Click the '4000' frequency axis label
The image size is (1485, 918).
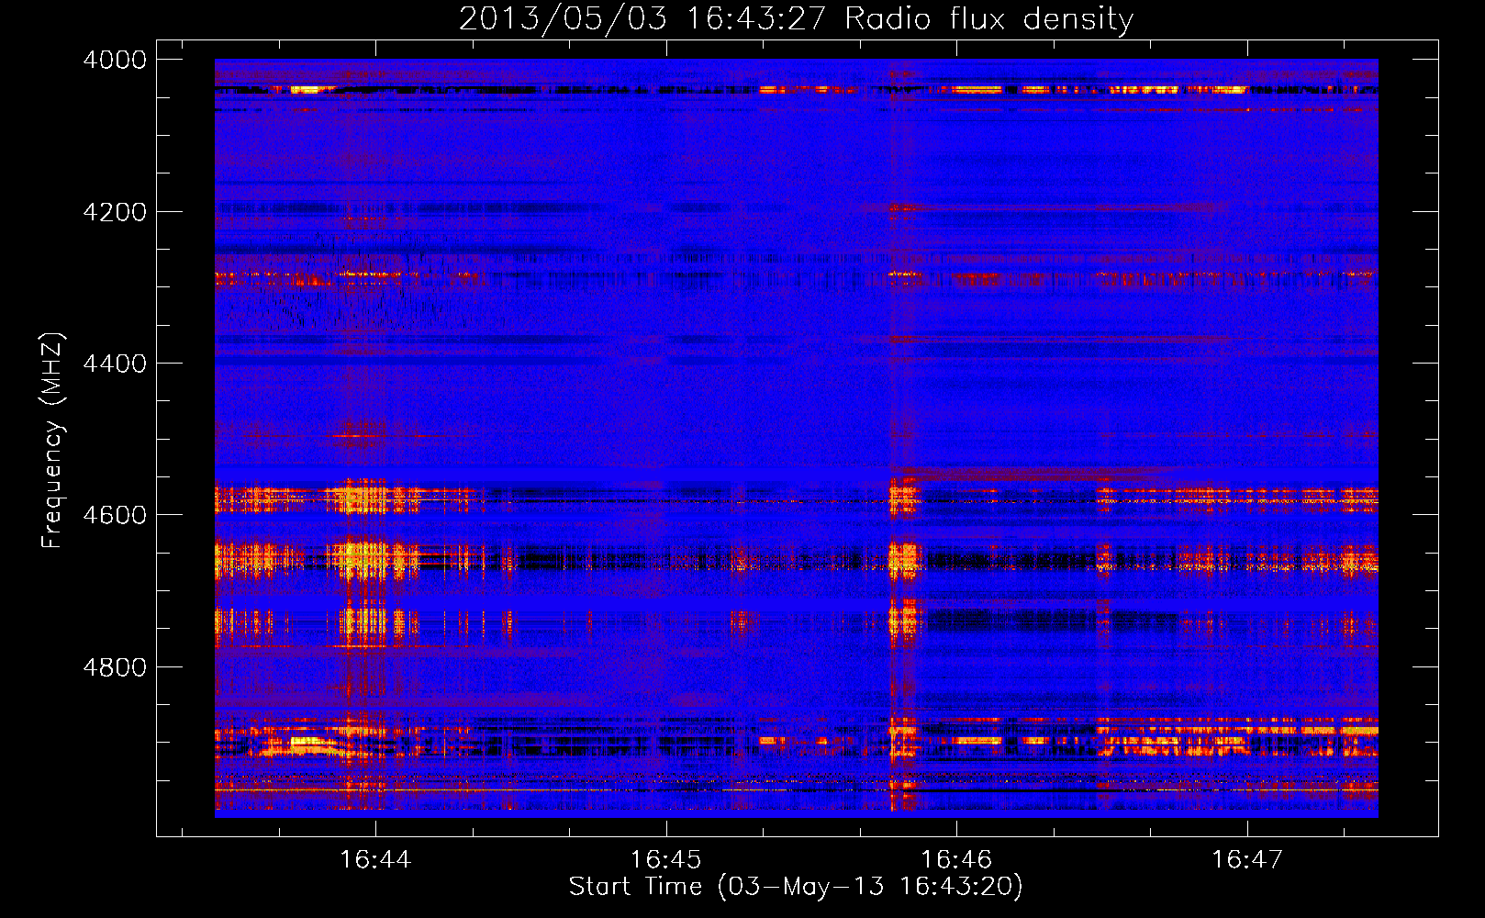pyautogui.click(x=115, y=60)
